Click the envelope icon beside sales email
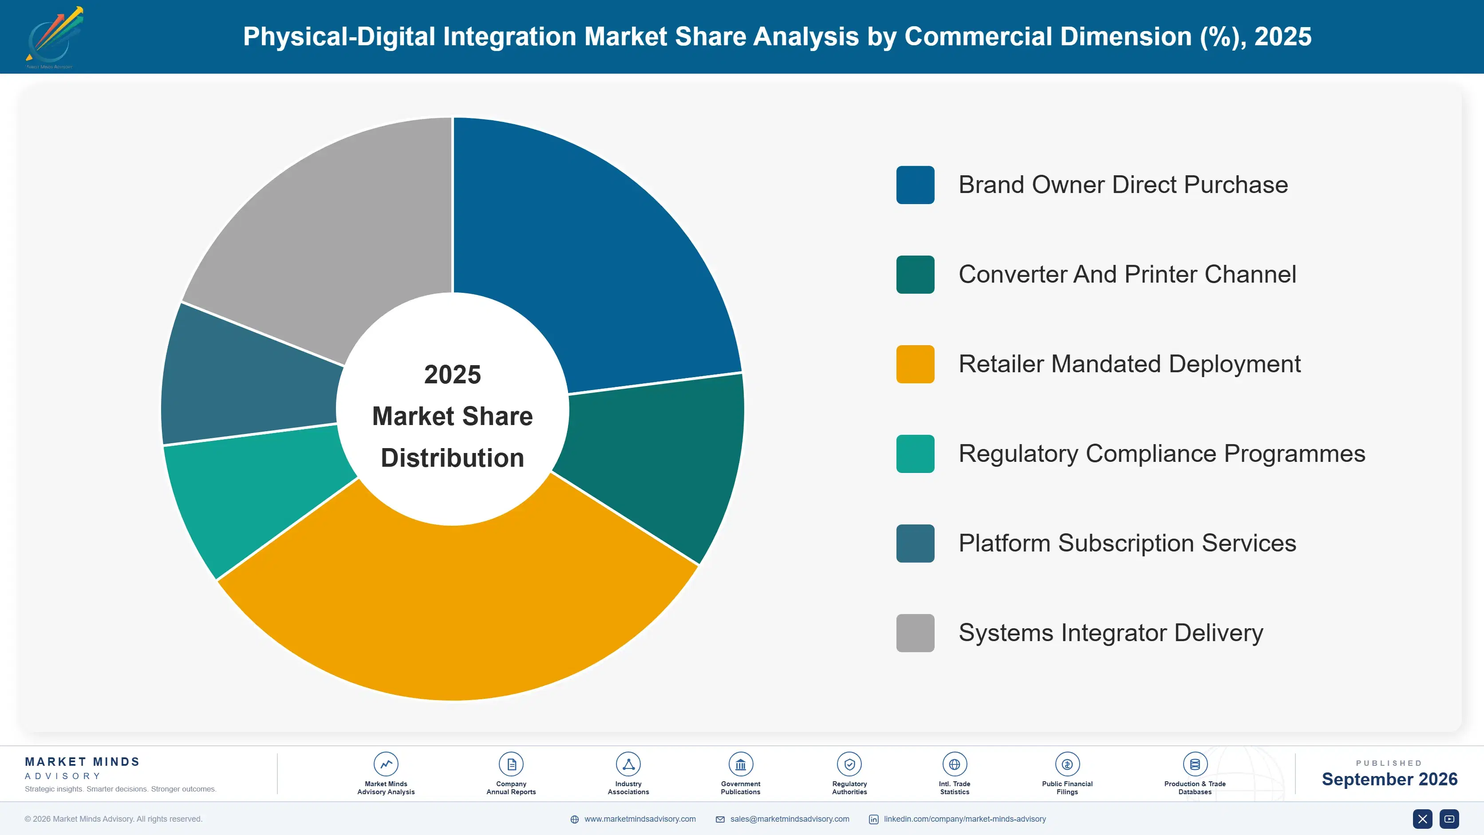The image size is (1484, 835). pos(720,819)
